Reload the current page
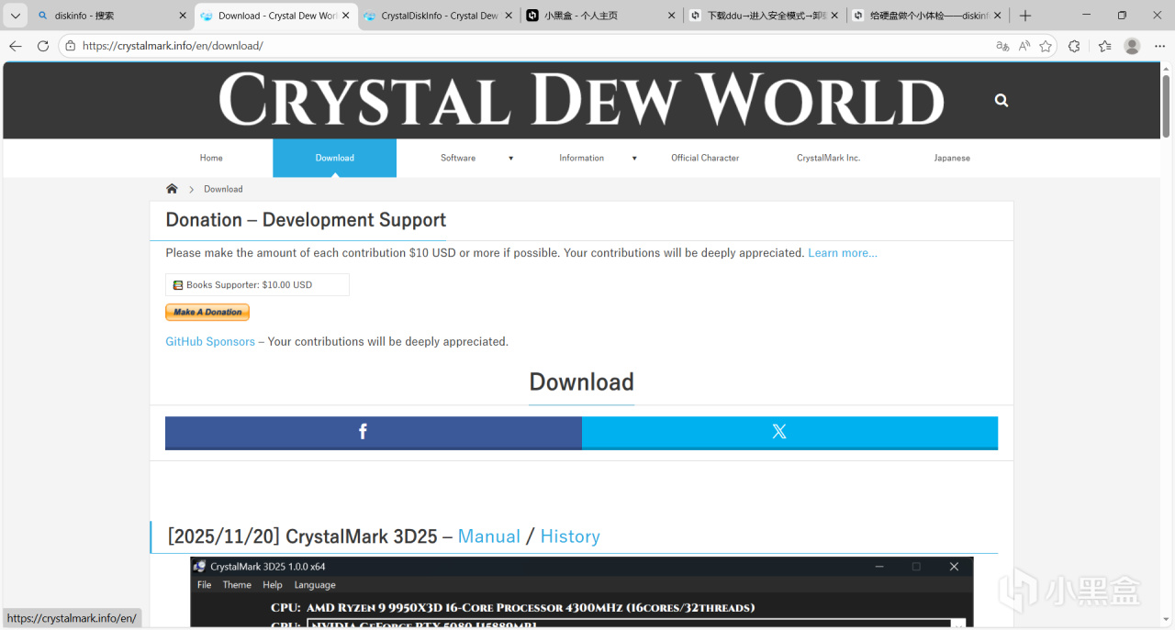Viewport: 1175px width, 630px height. pos(43,46)
